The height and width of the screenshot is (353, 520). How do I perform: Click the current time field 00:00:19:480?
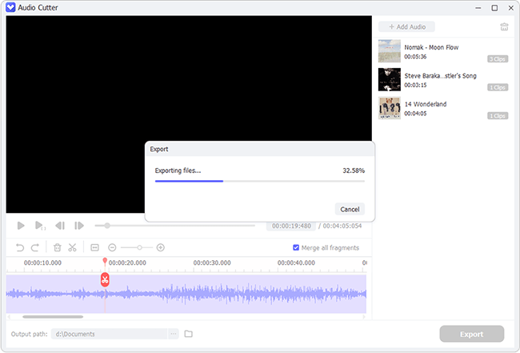[291, 226]
